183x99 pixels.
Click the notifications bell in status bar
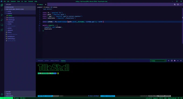(181, 98)
